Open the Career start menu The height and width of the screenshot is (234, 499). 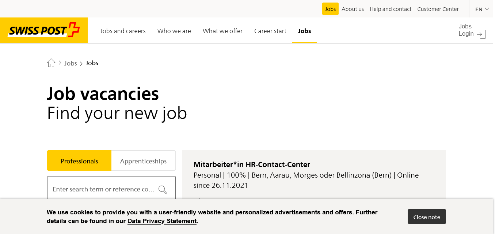[x=270, y=31]
